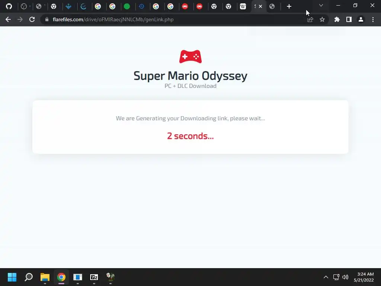Click the generating link wait message

190,118
